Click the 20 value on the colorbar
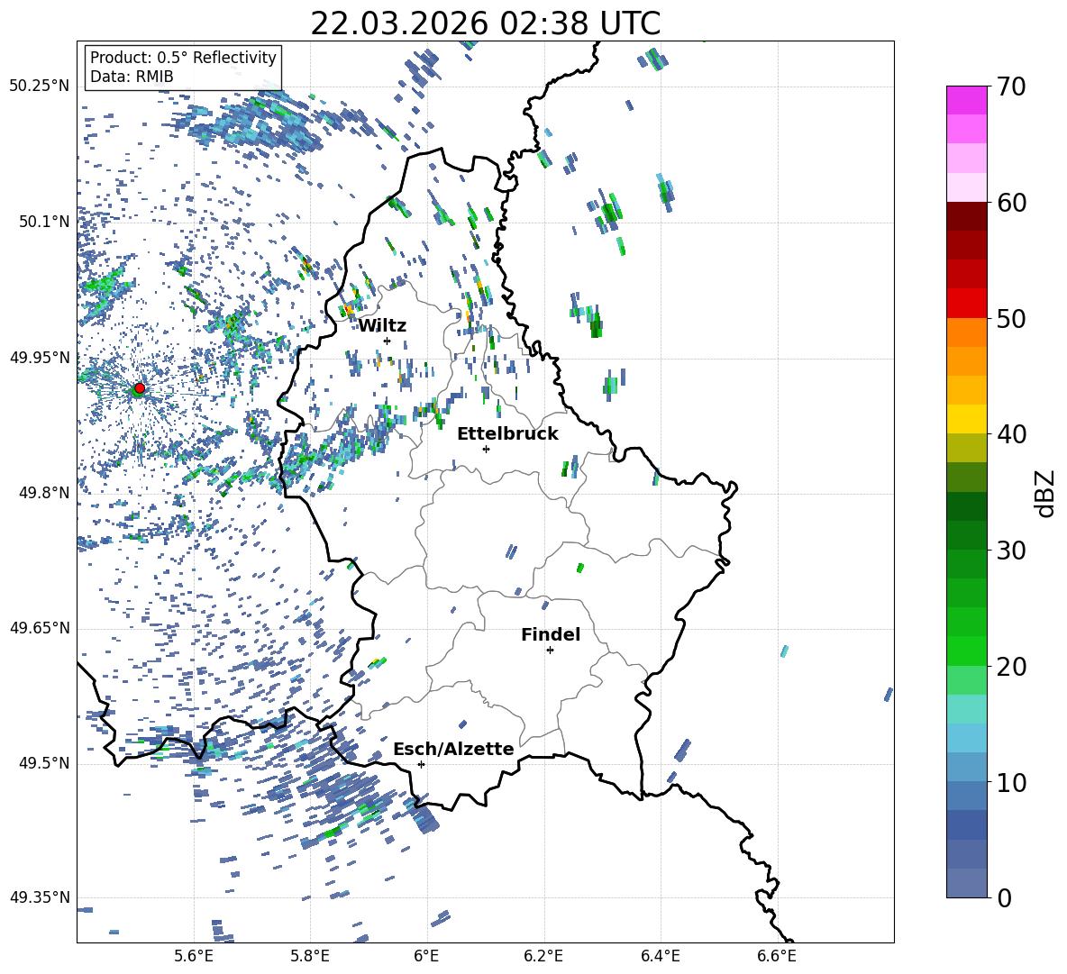Image resolution: width=1067 pixels, height=974 pixels. [x=1011, y=667]
